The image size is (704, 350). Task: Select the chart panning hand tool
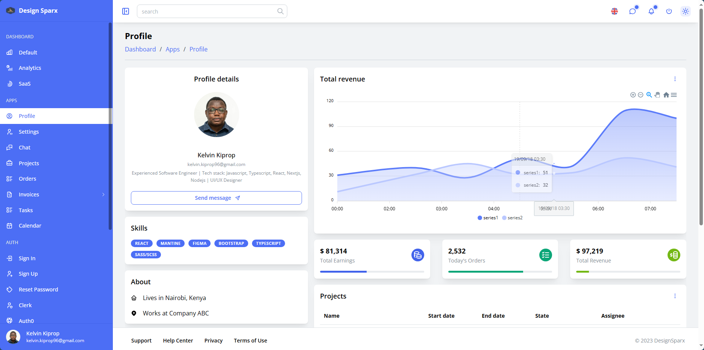point(657,95)
